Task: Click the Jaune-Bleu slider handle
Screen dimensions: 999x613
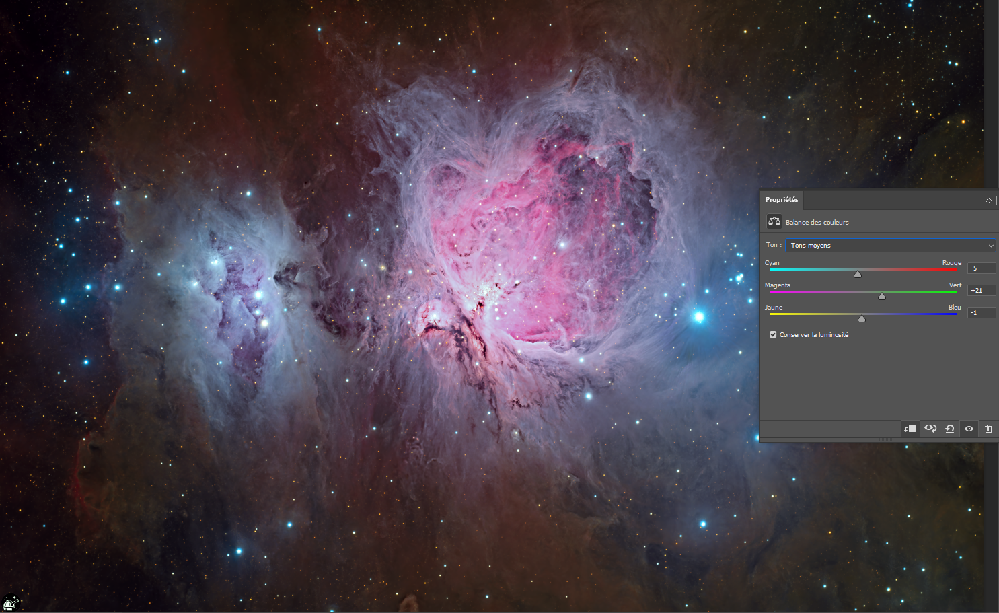Action: point(862,319)
